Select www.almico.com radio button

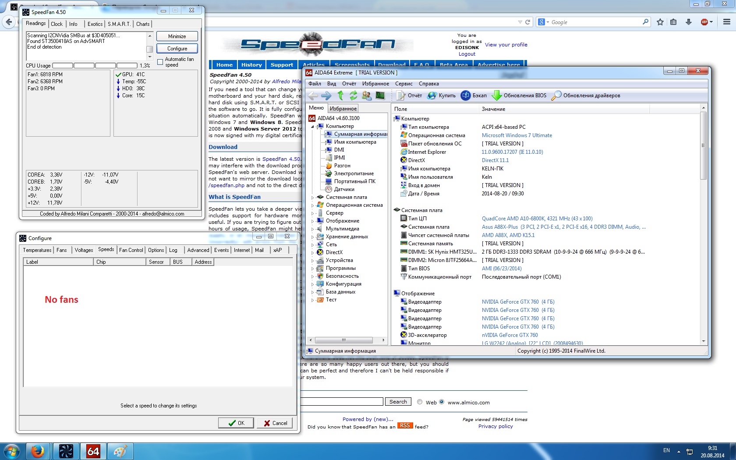442,402
